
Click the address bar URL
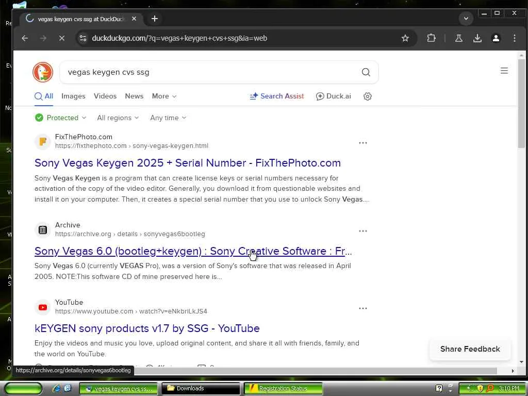(x=179, y=38)
